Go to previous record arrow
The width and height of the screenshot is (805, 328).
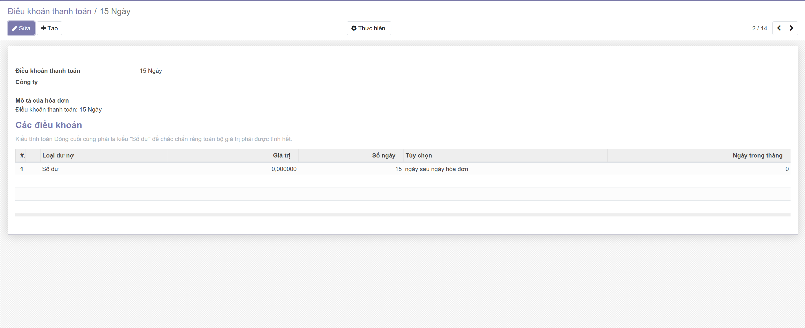coord(779,28)
